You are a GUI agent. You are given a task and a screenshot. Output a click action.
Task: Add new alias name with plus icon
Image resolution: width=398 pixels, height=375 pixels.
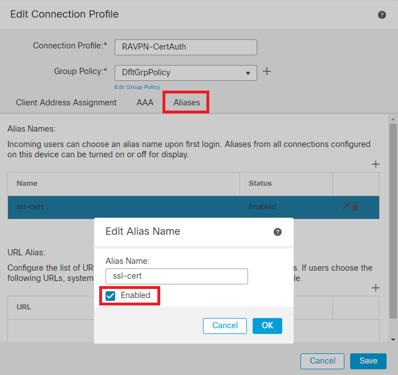[x=375, y=164]
